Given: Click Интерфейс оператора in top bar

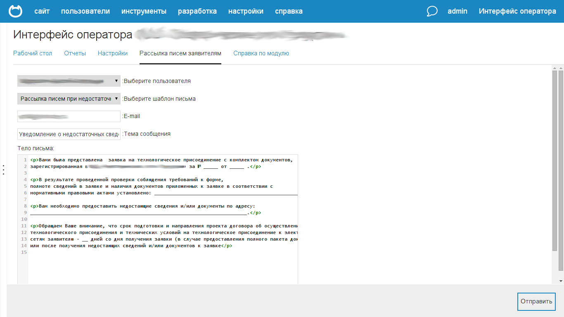Looking at the screenshot, I should click(x=517, y=11).
